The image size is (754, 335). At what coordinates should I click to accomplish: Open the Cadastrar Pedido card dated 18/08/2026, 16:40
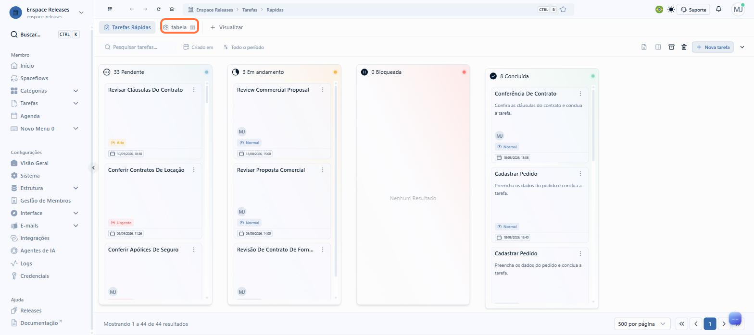540,205
